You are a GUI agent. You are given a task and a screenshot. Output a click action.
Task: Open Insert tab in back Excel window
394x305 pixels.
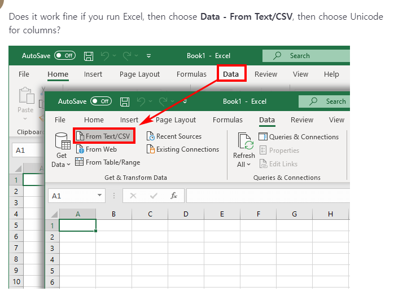93,74
